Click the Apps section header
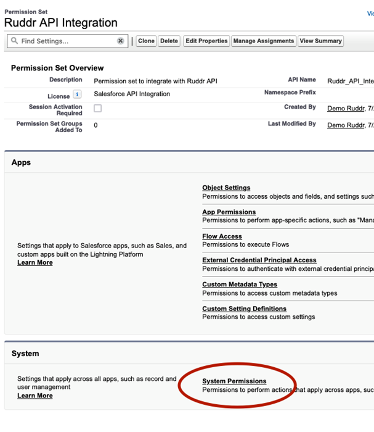The width and height of the screenshot is (374, 432). point(21,162)
